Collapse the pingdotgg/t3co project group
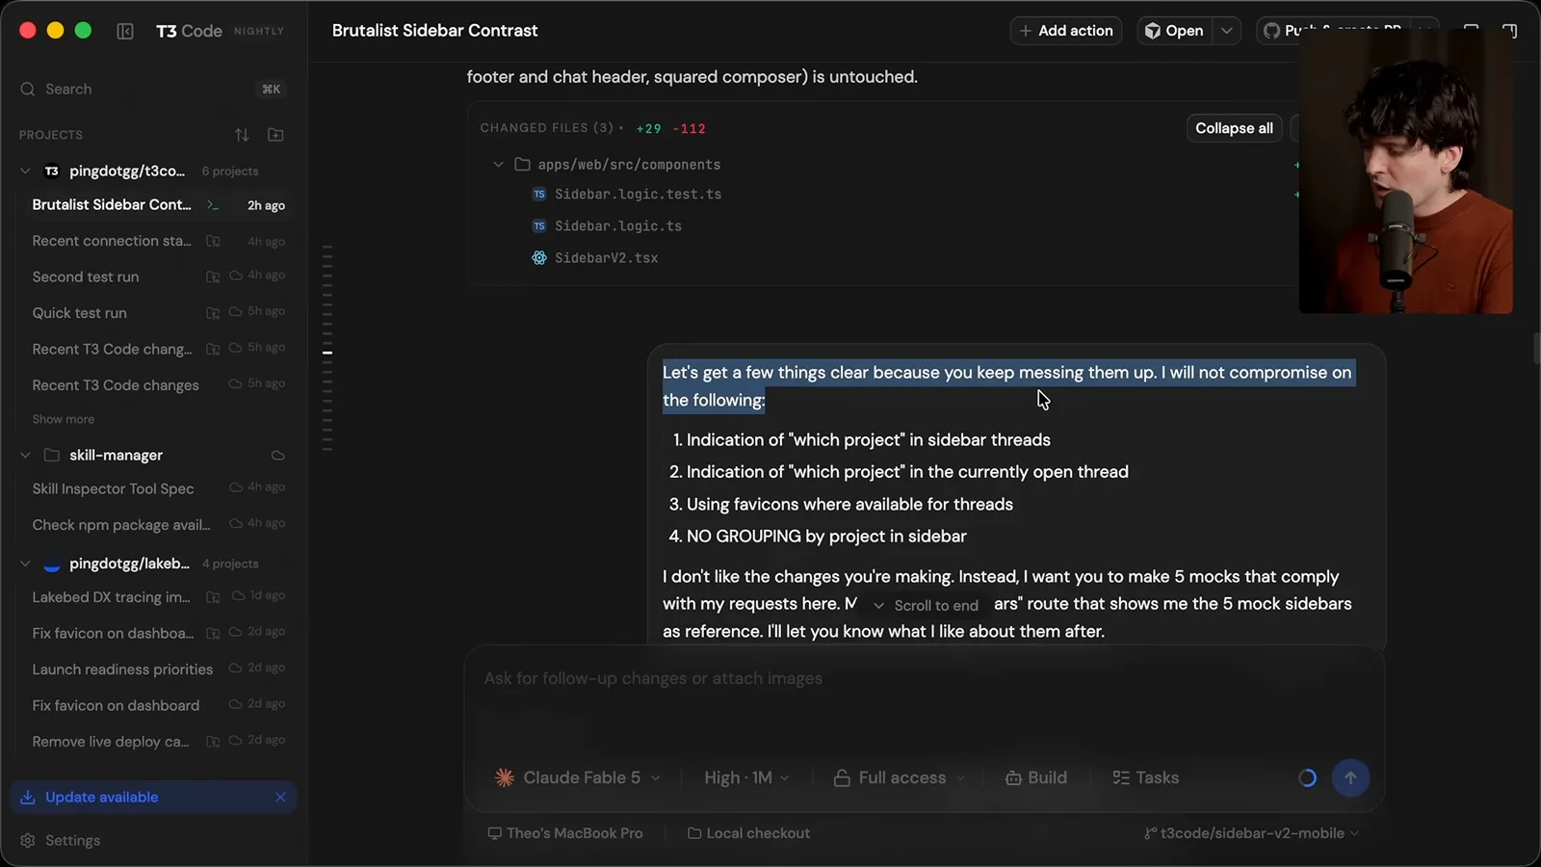The width and height of the screenshot is (1541, 867). pyautogui.click(x=26, y=171)
